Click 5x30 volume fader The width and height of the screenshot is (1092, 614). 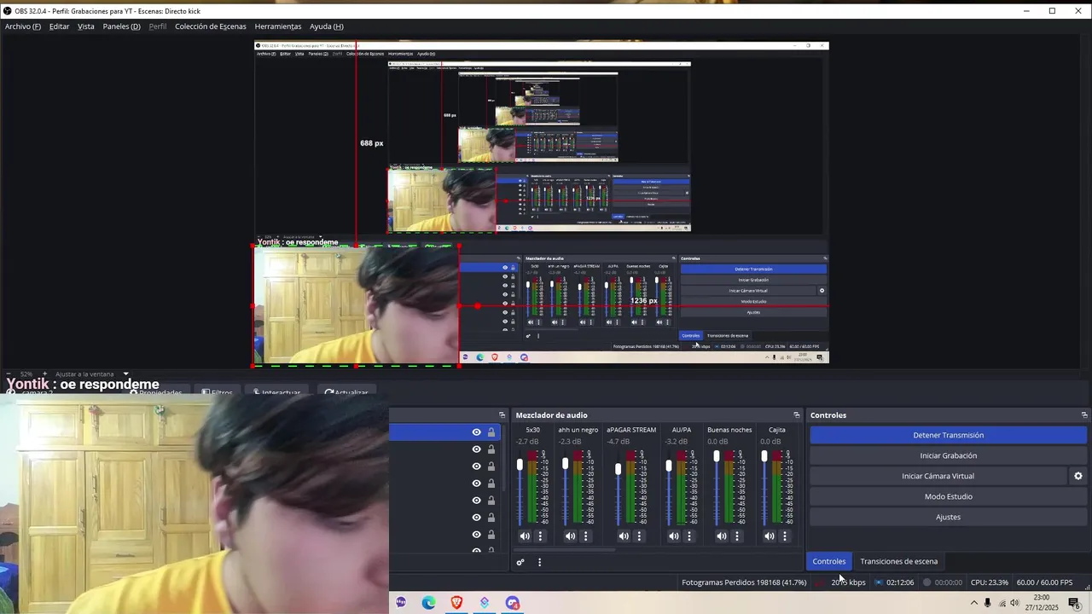[520, 465]
